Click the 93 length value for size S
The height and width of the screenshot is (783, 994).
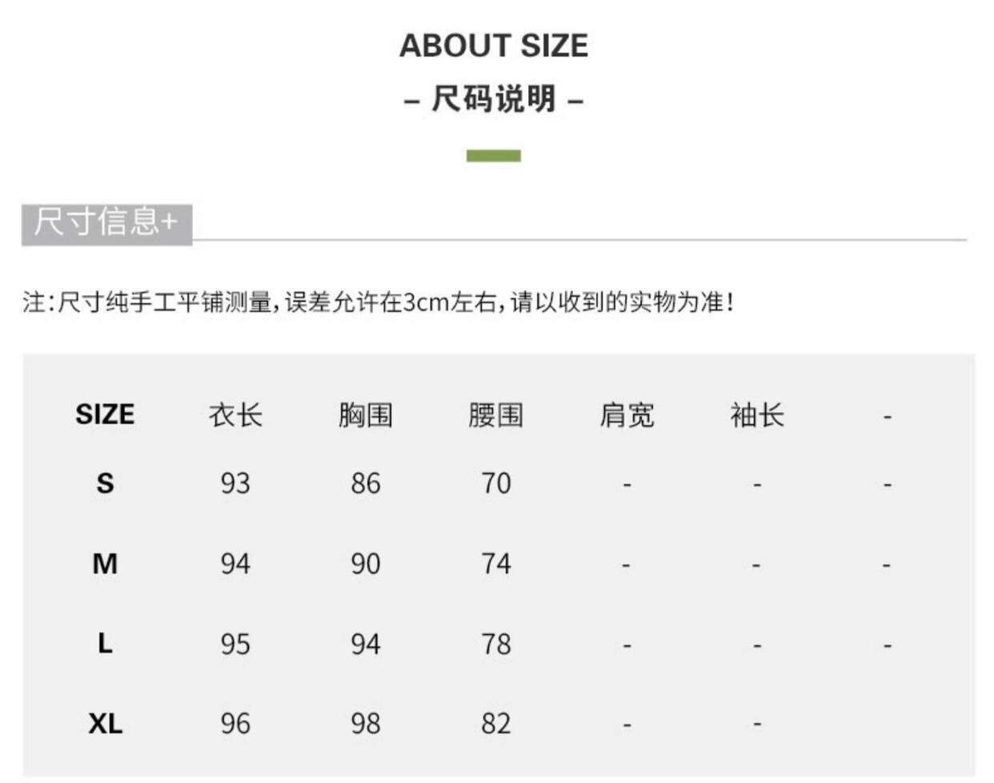pyautogui.click(x=235, y=483)
